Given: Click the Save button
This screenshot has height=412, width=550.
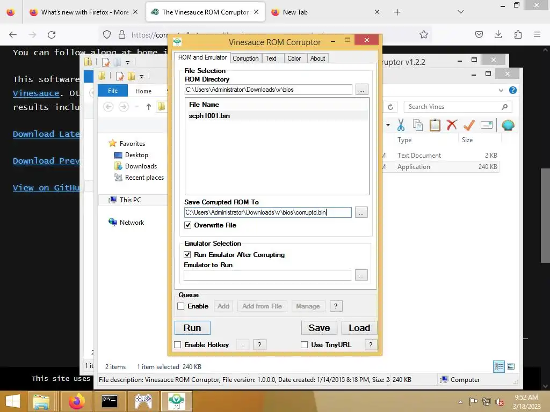Looking at the screenshot, I should [x=319, y=328].
